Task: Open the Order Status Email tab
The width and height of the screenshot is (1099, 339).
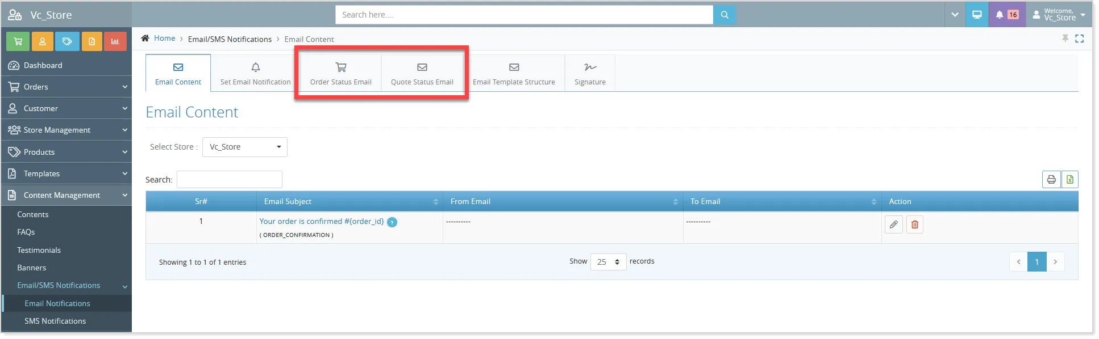Action: point(341,74)
